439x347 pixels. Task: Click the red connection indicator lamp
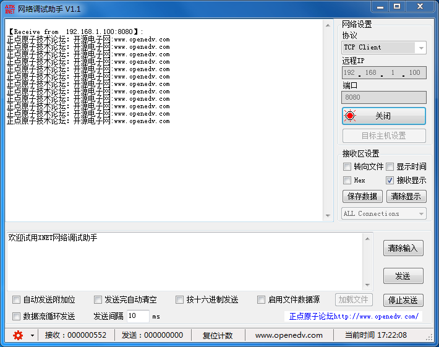click(350, 116)
